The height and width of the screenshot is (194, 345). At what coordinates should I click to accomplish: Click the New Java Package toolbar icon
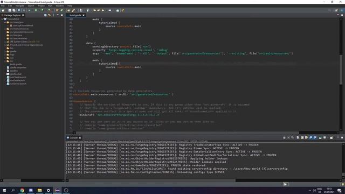click(x=57, y=10)
